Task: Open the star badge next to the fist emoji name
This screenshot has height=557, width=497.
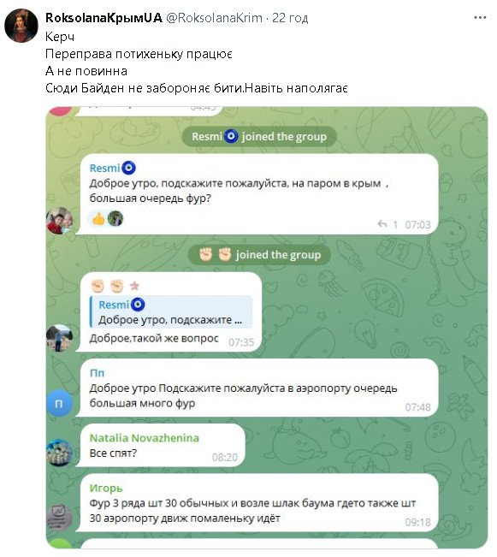Action: [134, 286]
